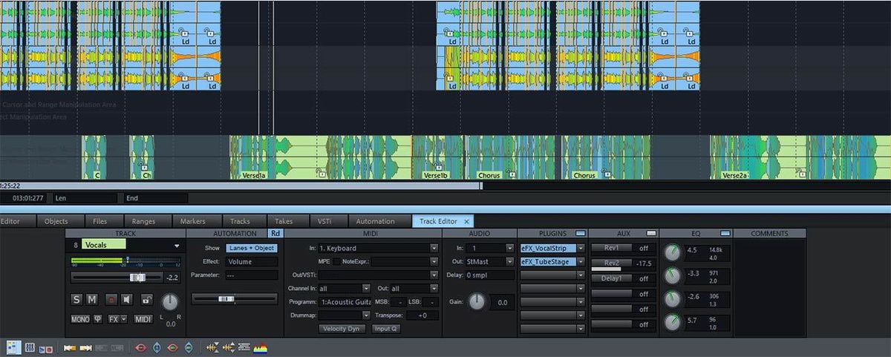Click the rainbow spectrum visualization icon
Viewport: 891px width, 357px height.
[x=261, y=347]
